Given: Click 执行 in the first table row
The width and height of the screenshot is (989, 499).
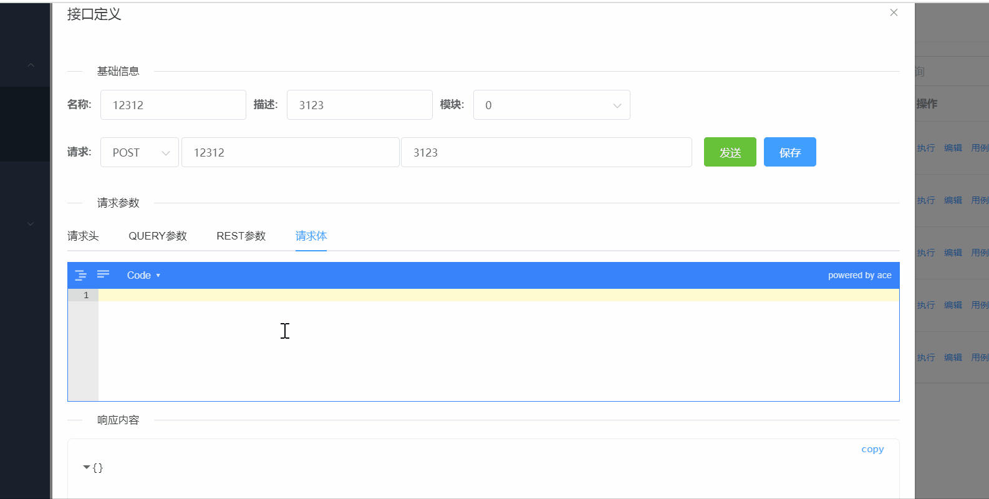Looking at the screenshot, I should pyautogui.click(x=926, y=148).
